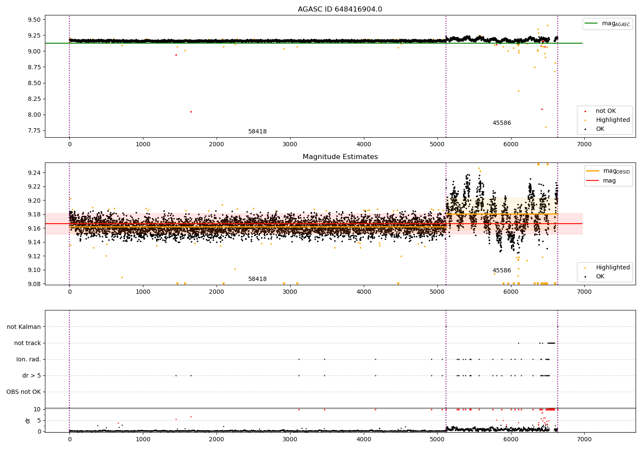642x449 pixels.
Task: Click the 6000 x-tick of Magnitude Estimates plot
Action: (x=511, y=292)
